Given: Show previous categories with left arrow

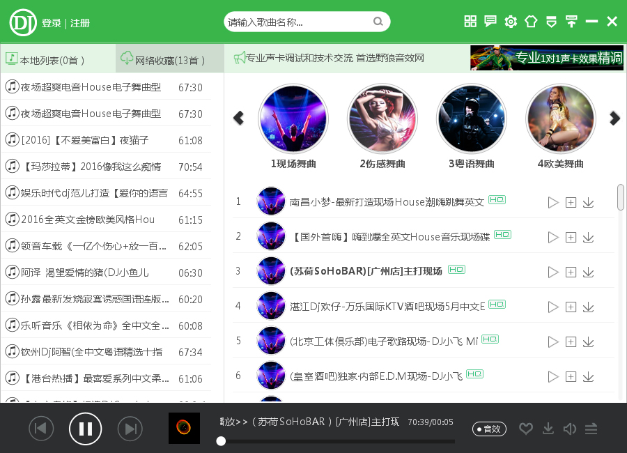Looking at the screenshot, I should (239, 118).
